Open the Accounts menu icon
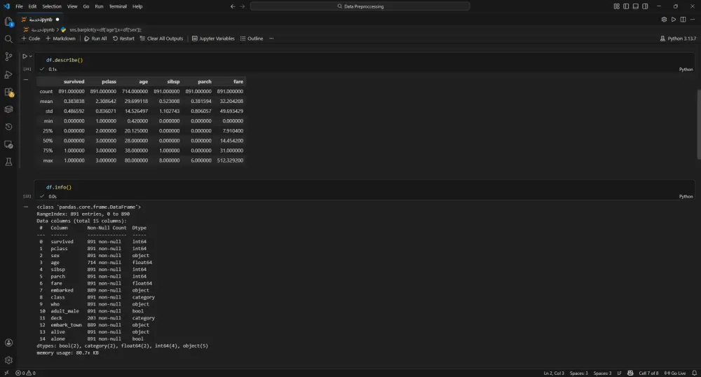701x377 pixels. pos(8,343)
